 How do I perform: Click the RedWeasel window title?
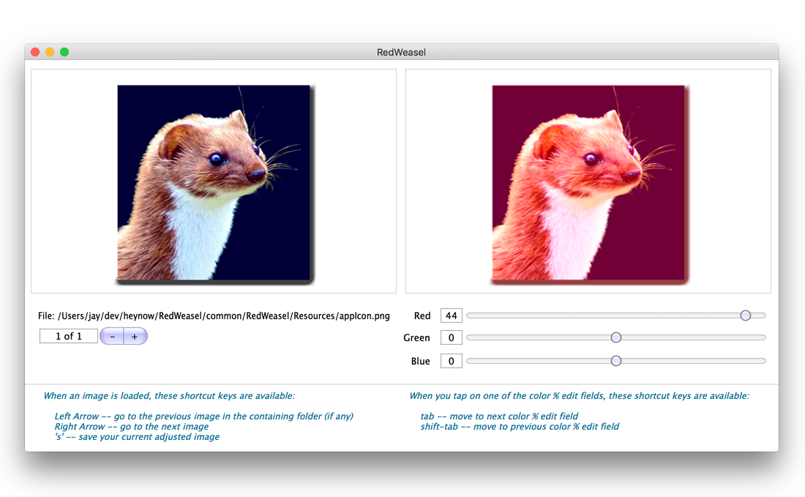tap(401, 53)
